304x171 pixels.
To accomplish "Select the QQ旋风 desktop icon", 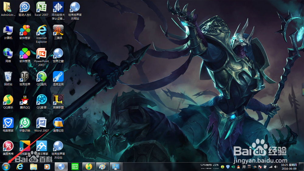I will point(41,79).
